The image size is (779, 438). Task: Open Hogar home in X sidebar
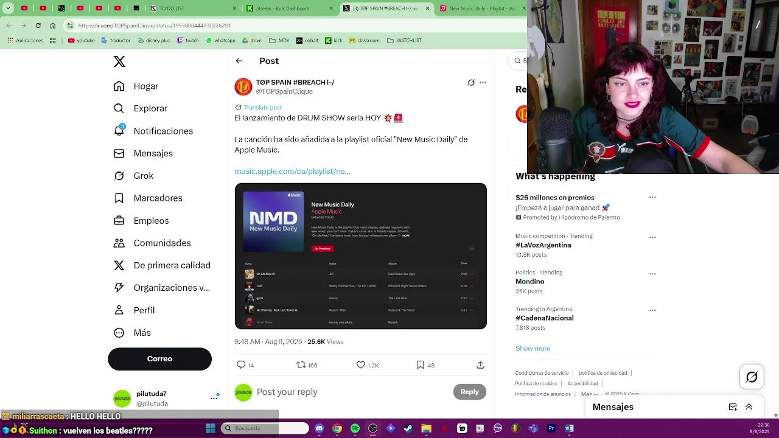point(136,86)
